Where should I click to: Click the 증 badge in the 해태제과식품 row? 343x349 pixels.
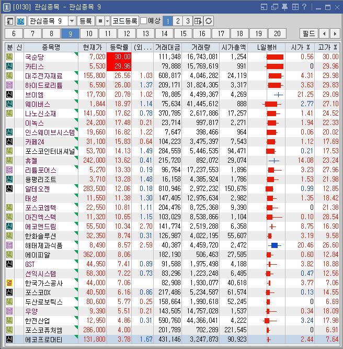pos(9,245)
